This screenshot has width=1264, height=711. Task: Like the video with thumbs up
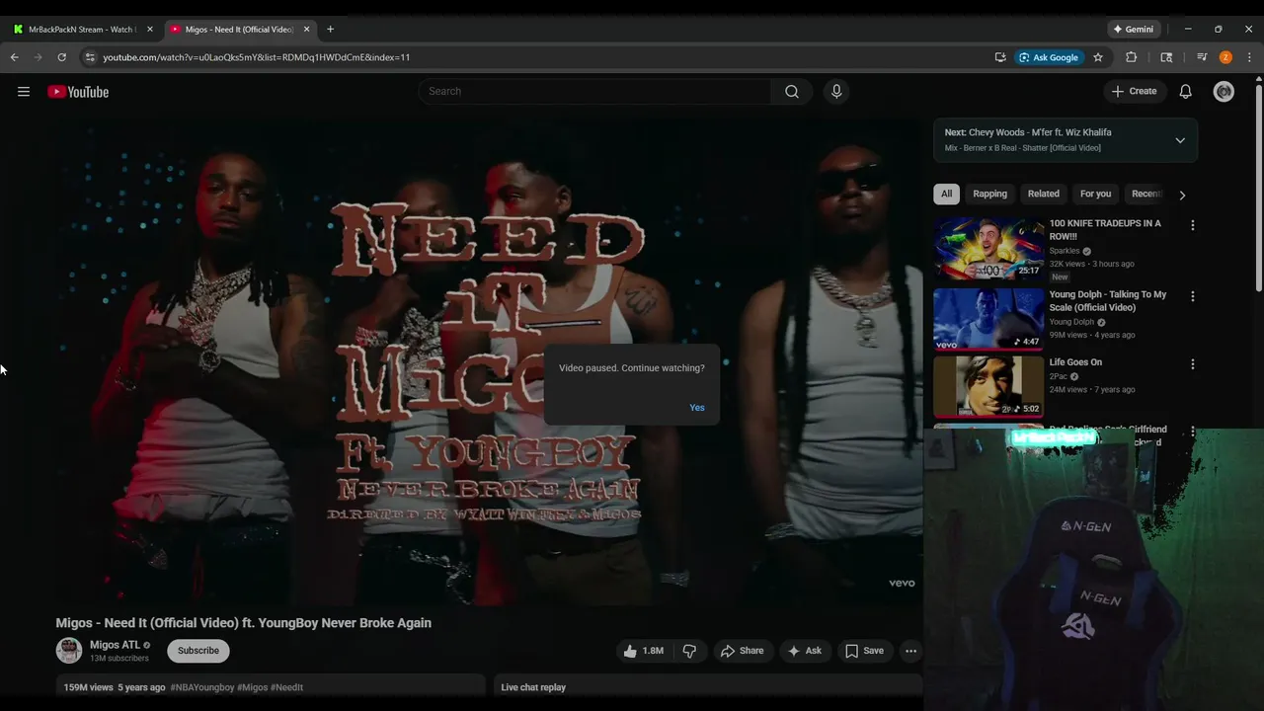tap(642, 651)
